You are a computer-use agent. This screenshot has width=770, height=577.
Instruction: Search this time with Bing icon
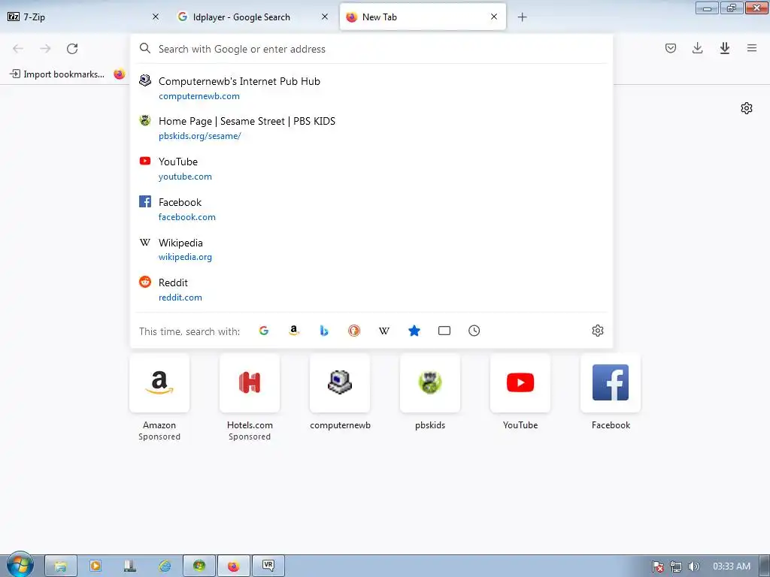(x=323, y=331)
